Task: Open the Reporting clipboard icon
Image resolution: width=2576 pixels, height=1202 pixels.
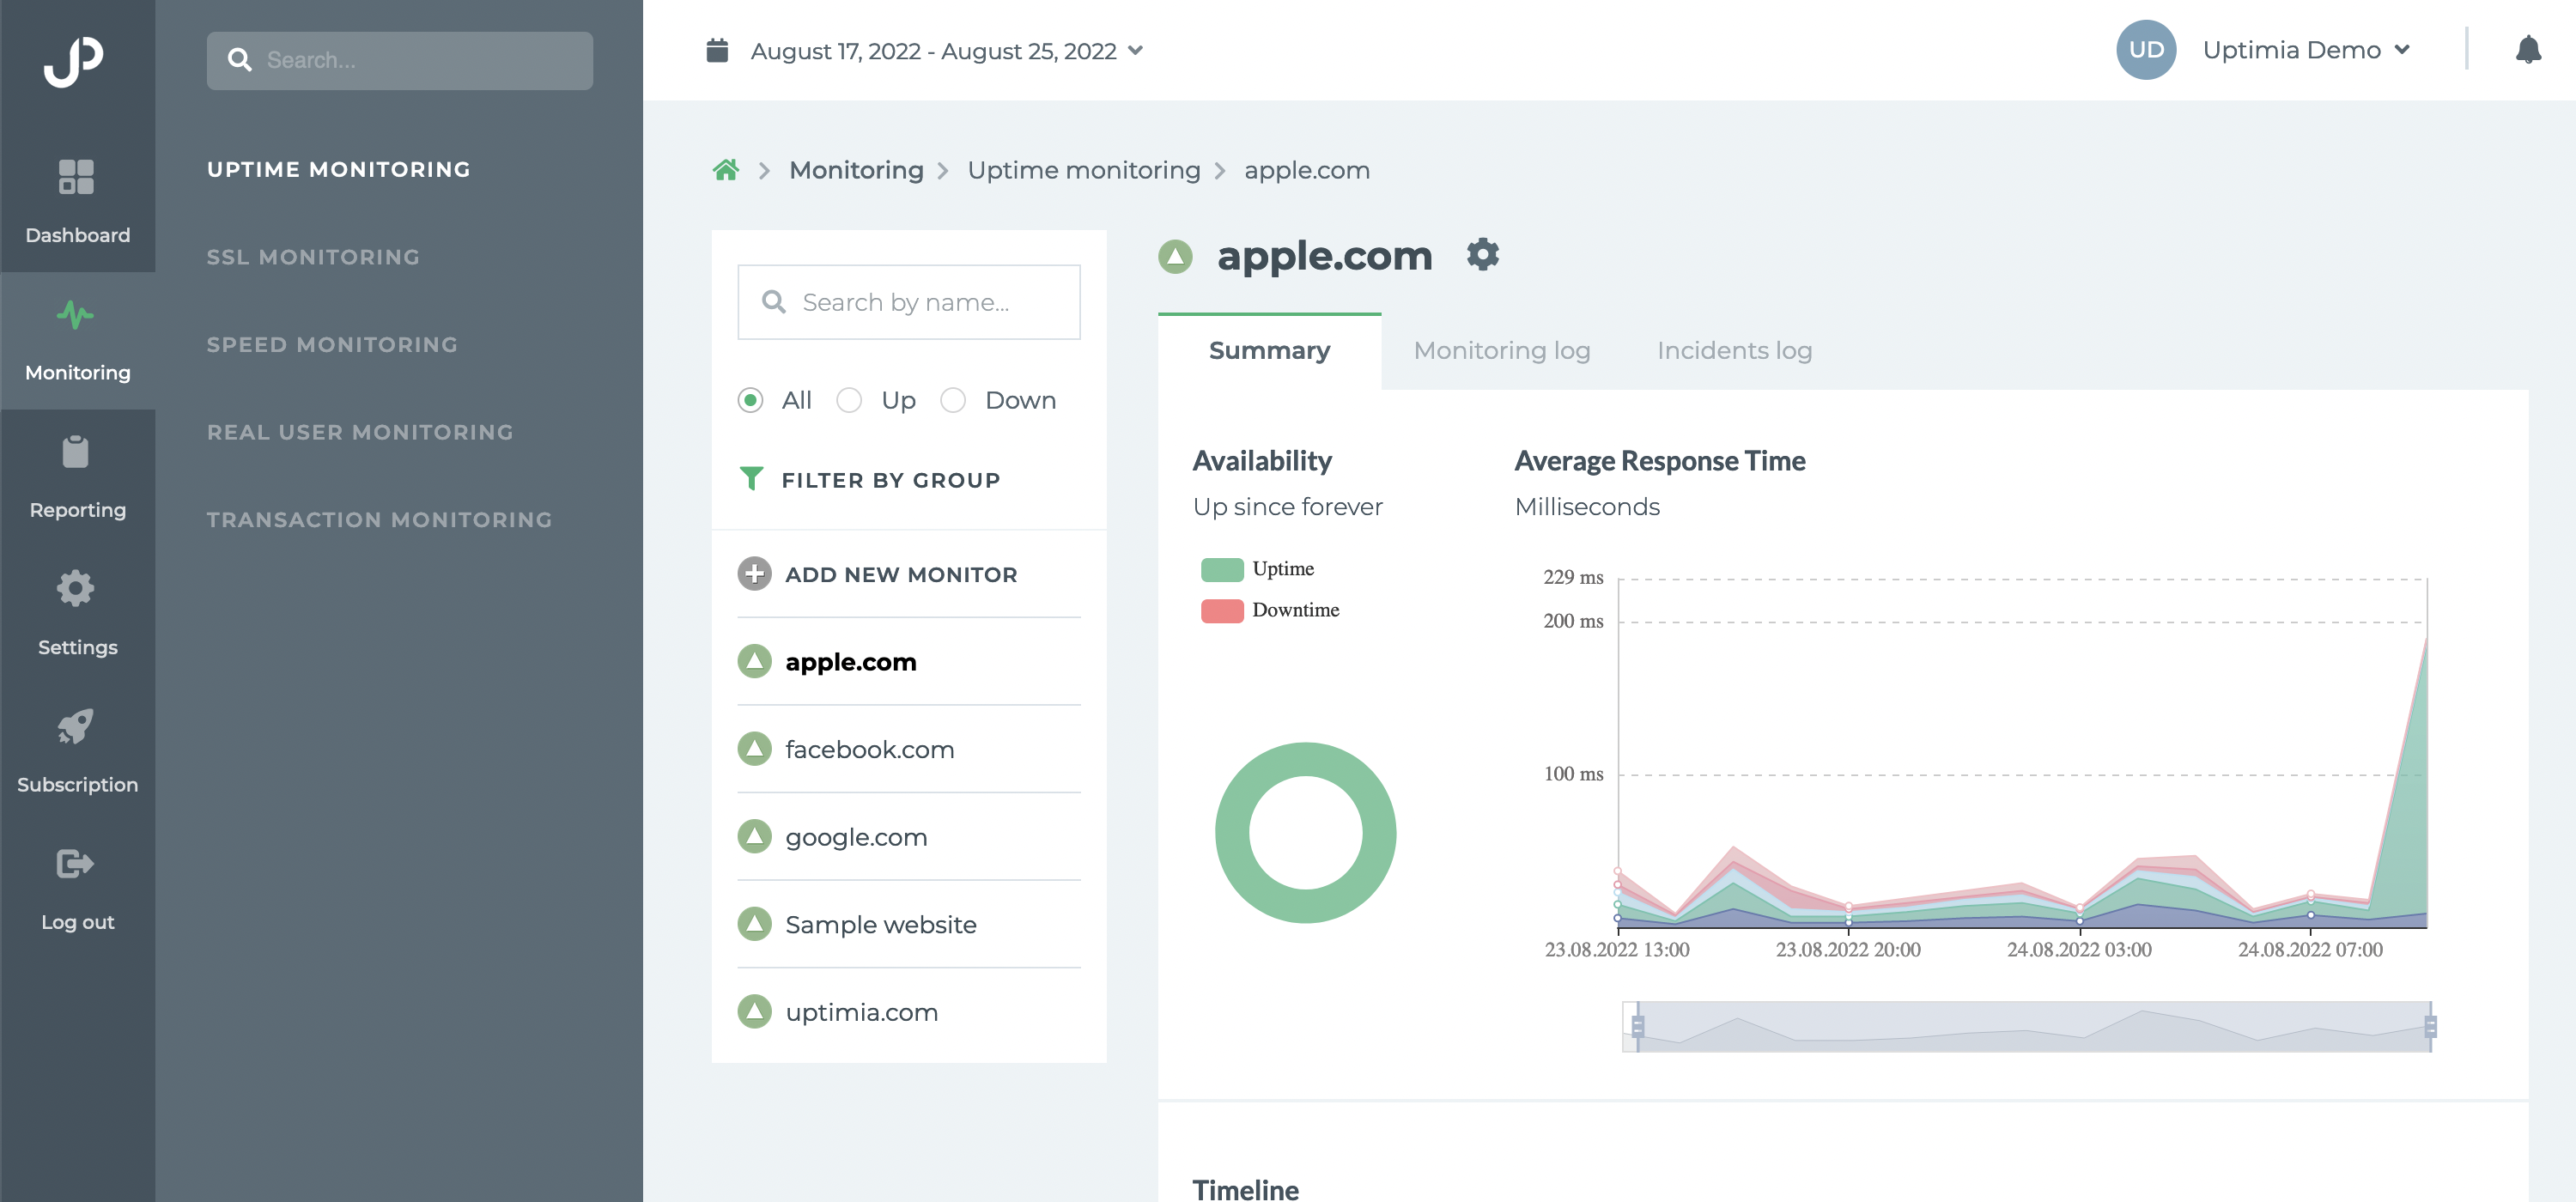Action: (76, 452)
